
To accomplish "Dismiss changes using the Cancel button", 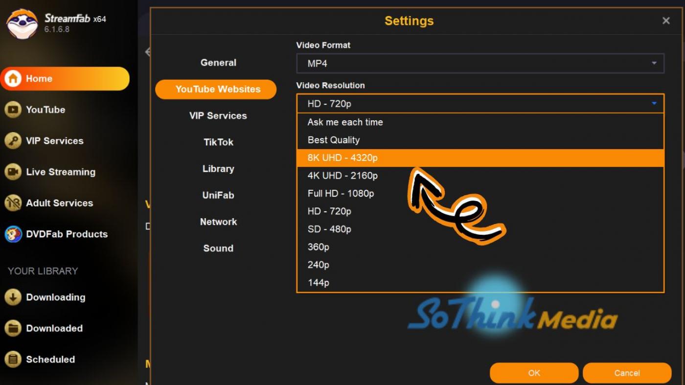I will point(627,372).
